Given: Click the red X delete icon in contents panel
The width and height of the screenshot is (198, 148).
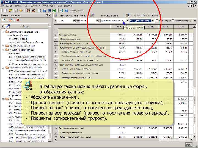Looking at the screenshot, I should [18, 20].
